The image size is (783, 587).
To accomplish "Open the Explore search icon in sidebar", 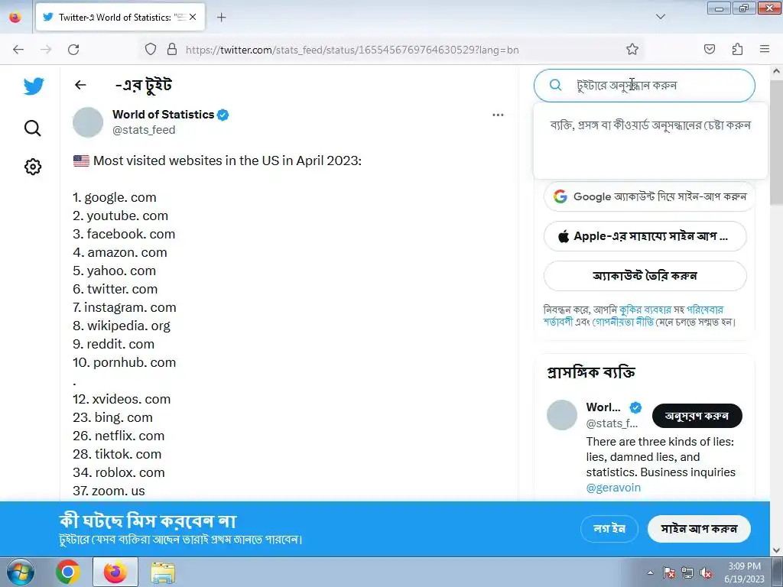I will click(32, 128).
